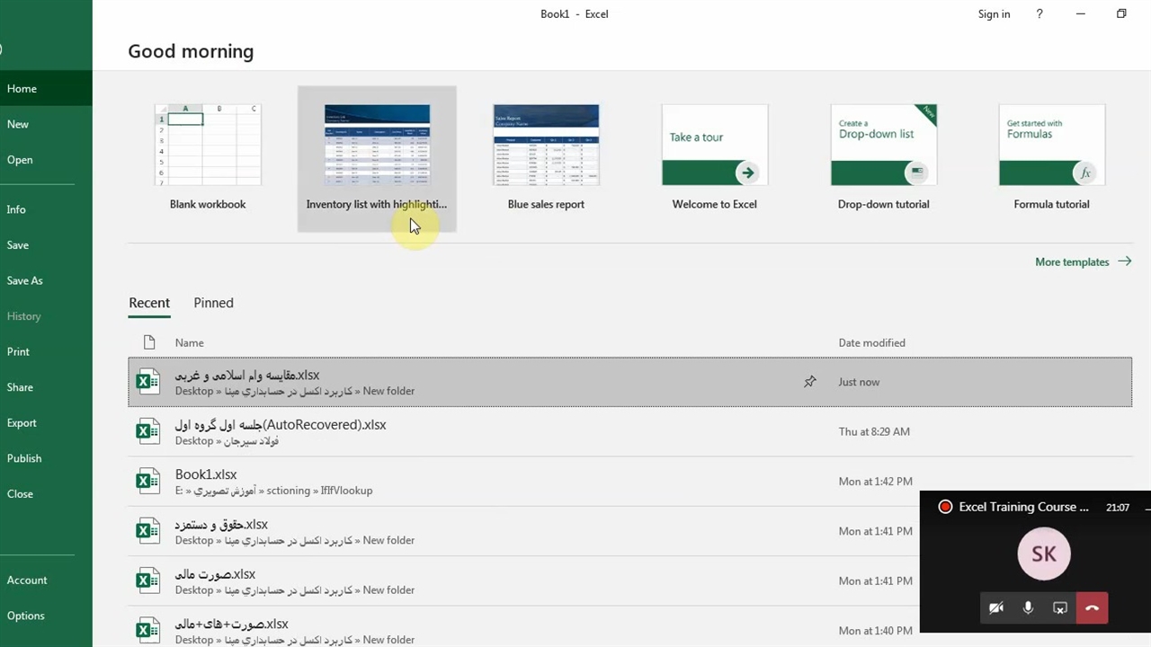This screenshot has width=1151, height=647.
Task: Click file type icon in list header
Action: click(149, 342)
